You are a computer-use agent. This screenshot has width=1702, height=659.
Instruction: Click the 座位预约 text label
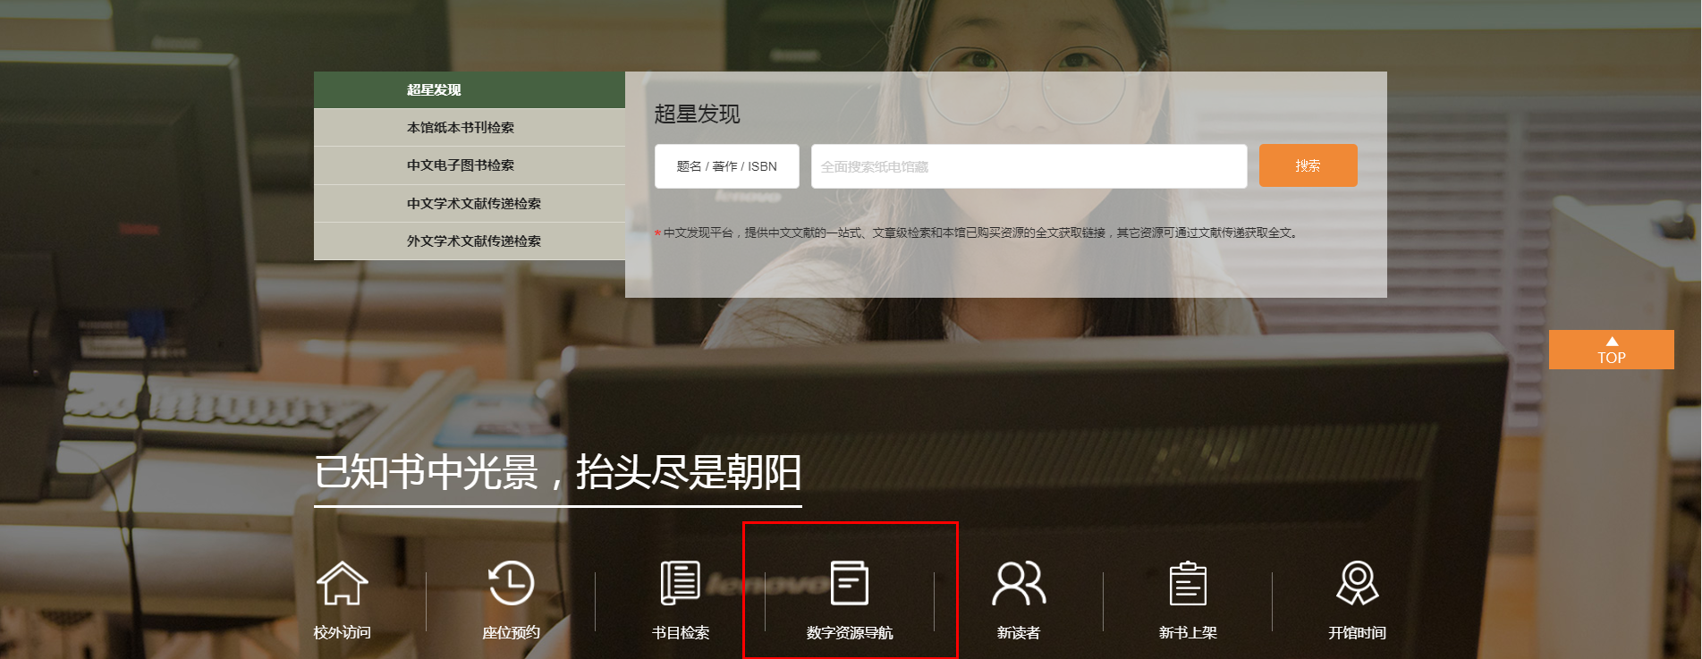(511, 633)
